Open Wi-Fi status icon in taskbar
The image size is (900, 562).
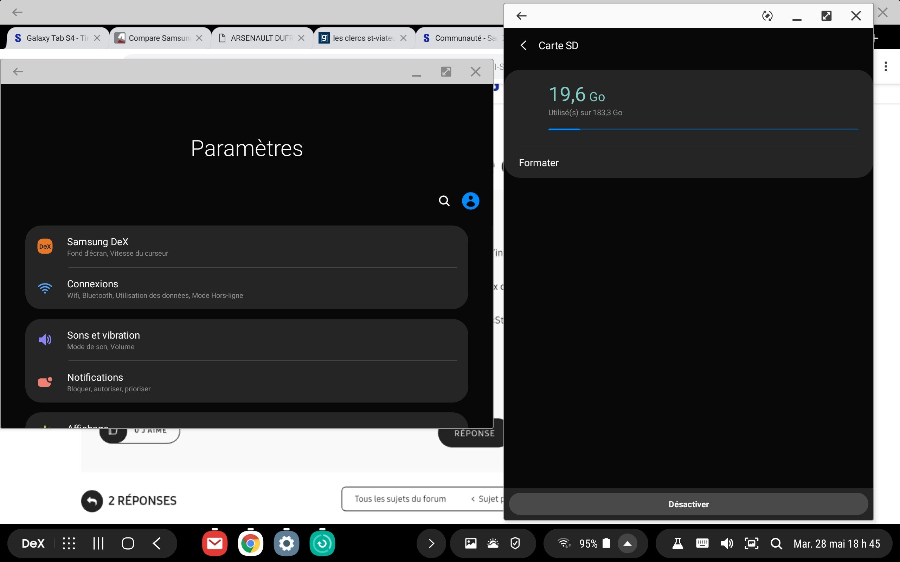coord(564,543)
